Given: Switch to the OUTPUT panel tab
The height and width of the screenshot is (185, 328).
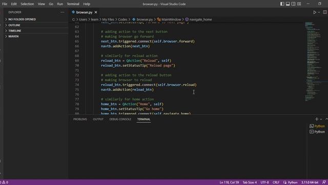Looking at the screenshot, I should tap(98, 119).
